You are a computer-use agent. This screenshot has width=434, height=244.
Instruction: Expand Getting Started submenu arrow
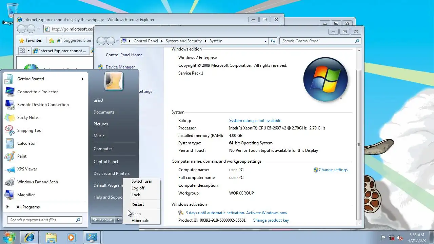(x=82, y=79)
